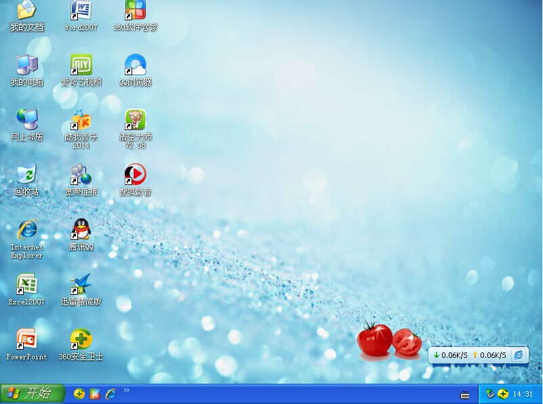This screenshot has height=404, width=543.
Task: Click the 开始 Start button
Action: tap(32, 394)
